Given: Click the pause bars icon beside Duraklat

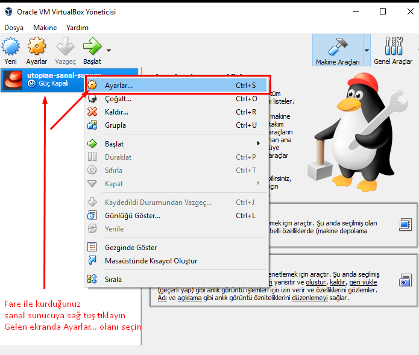Looking at the screenshot, I should (92, 157).
